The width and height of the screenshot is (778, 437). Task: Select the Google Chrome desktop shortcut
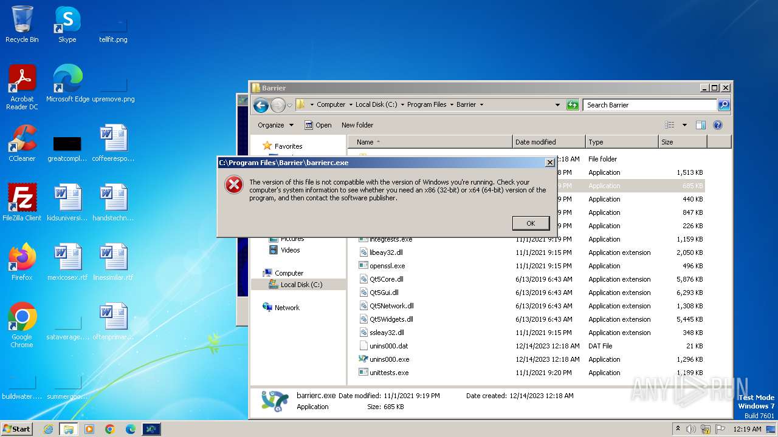tap(22, 325)
